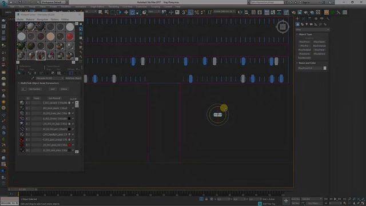This screenshot has width=366, height=206.
Task: Toggle the Percent Snap icon
Action: (x=197, y=12)
